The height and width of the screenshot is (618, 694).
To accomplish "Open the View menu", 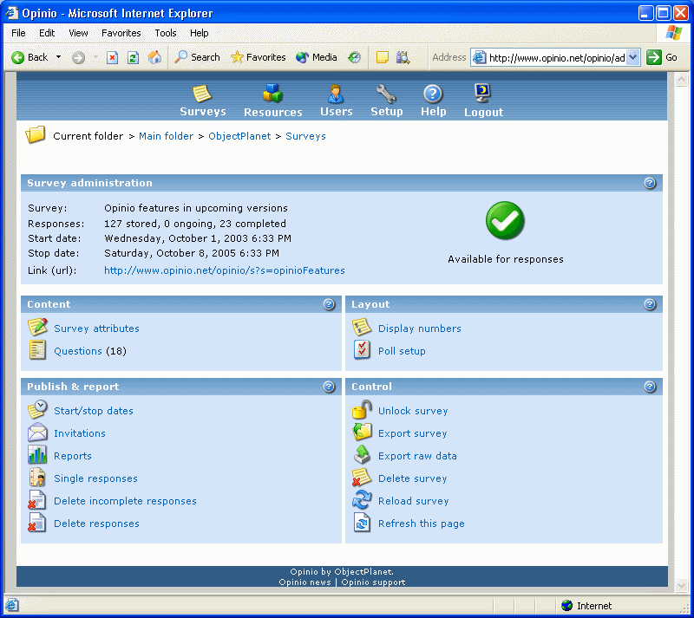I will (78, 33).
